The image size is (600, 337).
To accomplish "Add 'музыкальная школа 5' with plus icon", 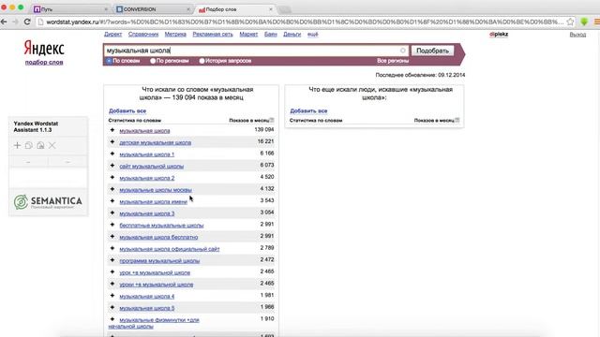I will (112, 308).
